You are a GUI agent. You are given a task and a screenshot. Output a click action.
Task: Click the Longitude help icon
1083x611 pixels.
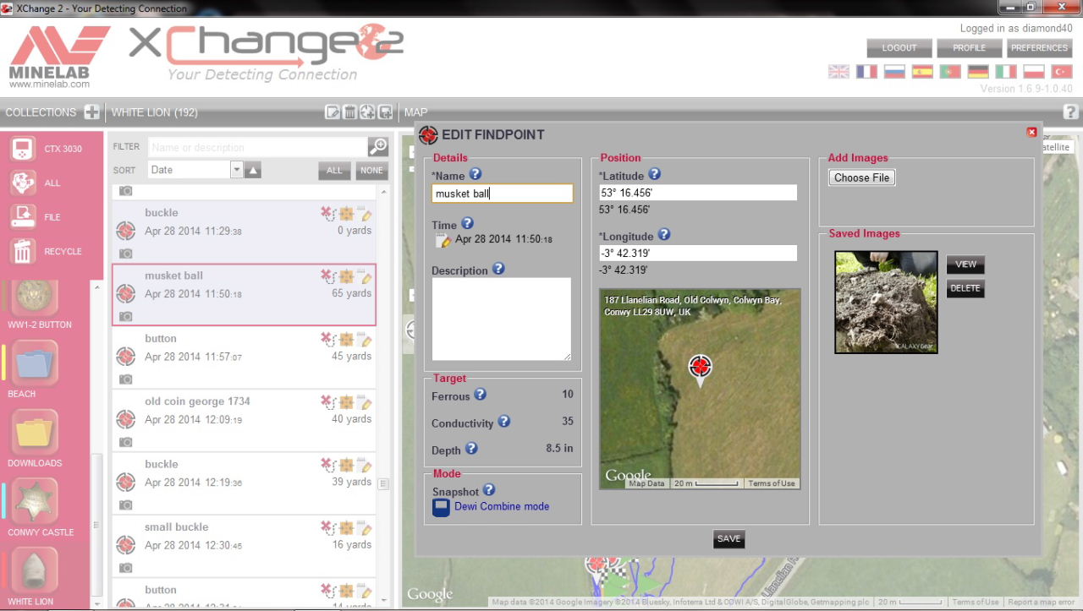(663, 235)
